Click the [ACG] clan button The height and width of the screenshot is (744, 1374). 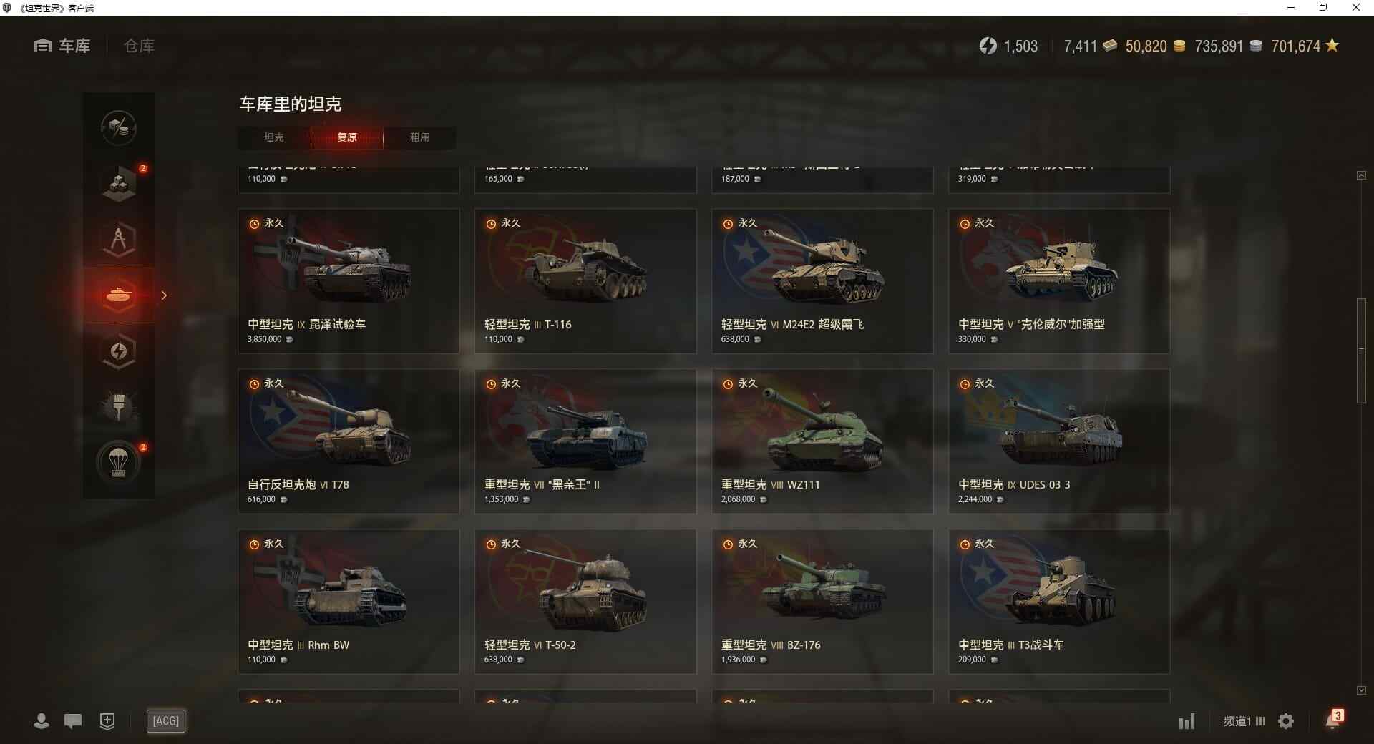[166, 720]
